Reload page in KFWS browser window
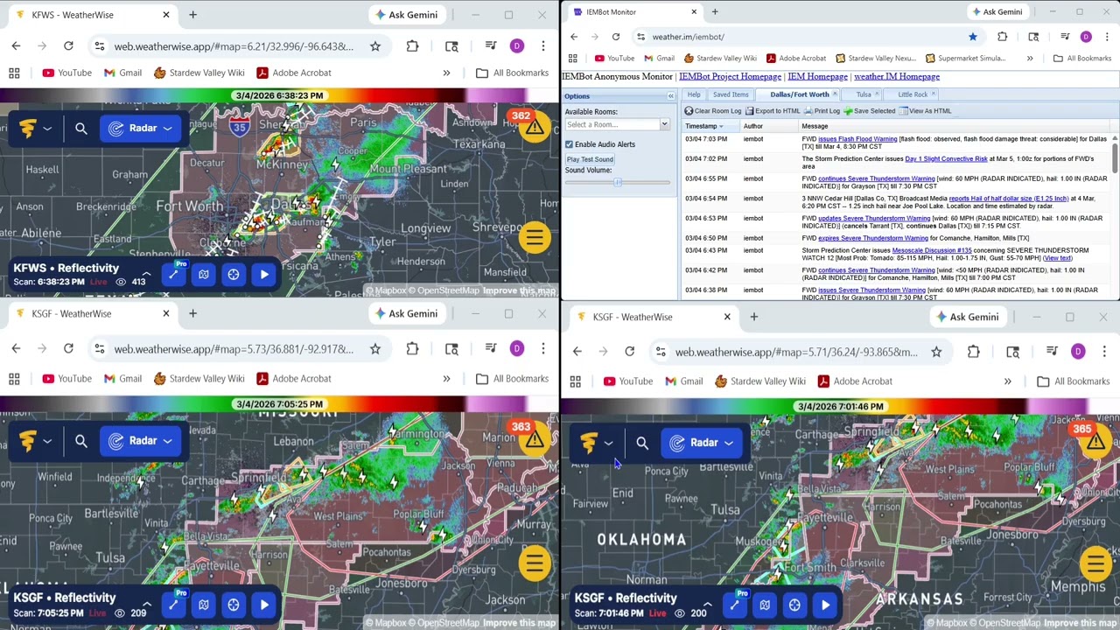1120x630 pixels. [x=68, y=45]
